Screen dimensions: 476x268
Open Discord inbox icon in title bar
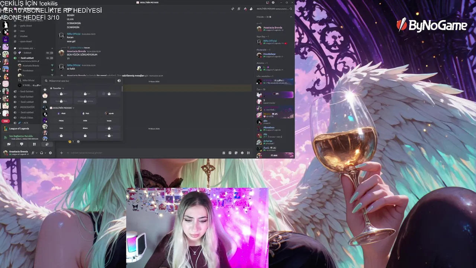tap(267, 2)
